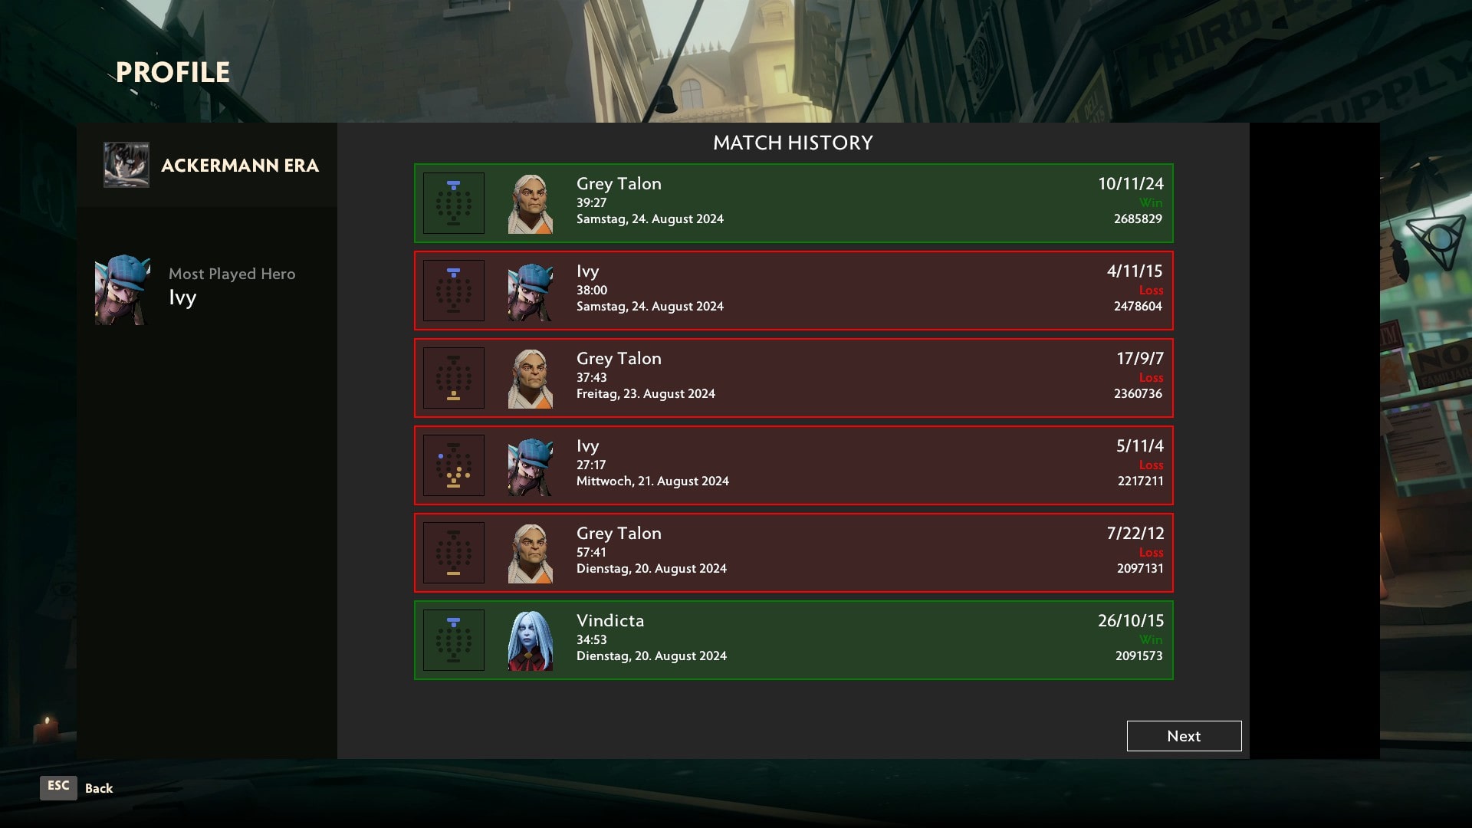Select the Ivy loss match on August 24
Image resolution: width=1472 pixels, height=828 pixels.
tap(793, 290)
